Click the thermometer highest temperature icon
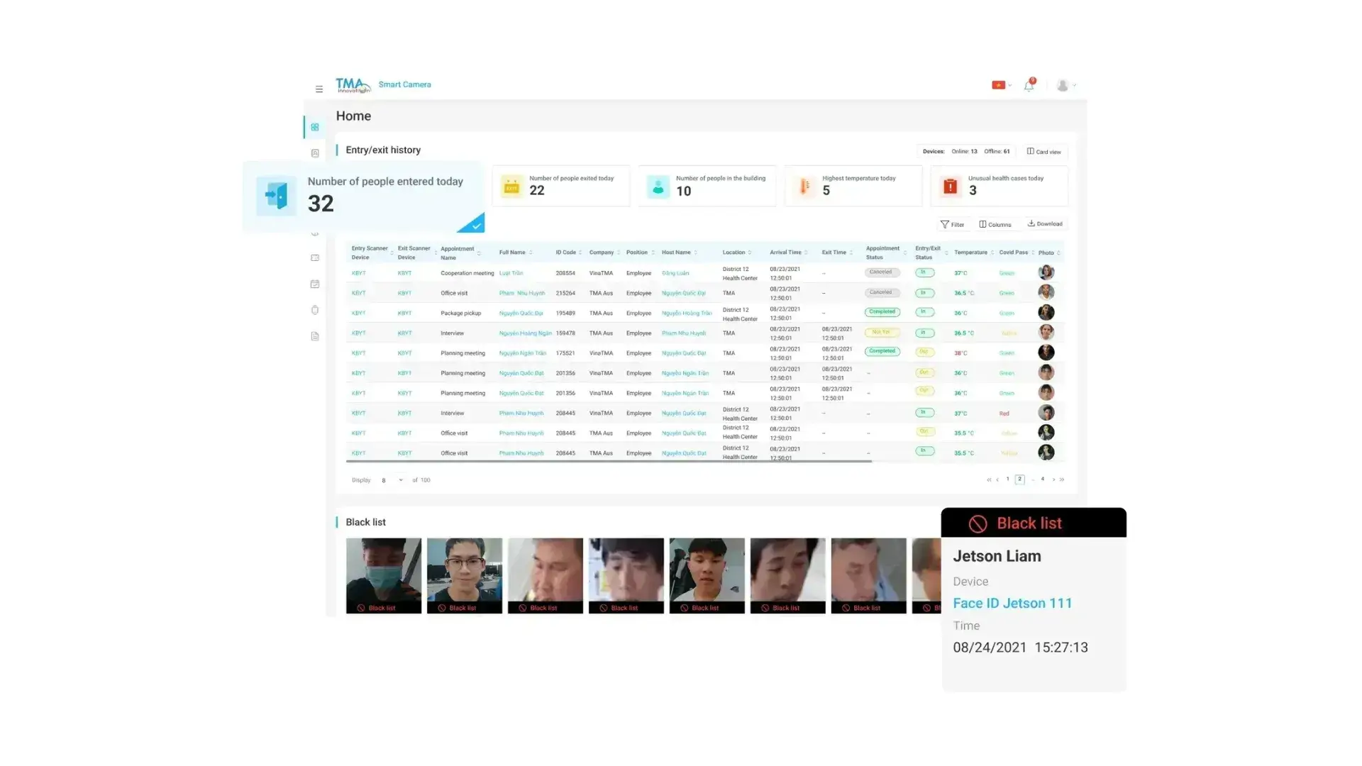The width and height of the screenshot is (1362, 766). click(804, 187)
